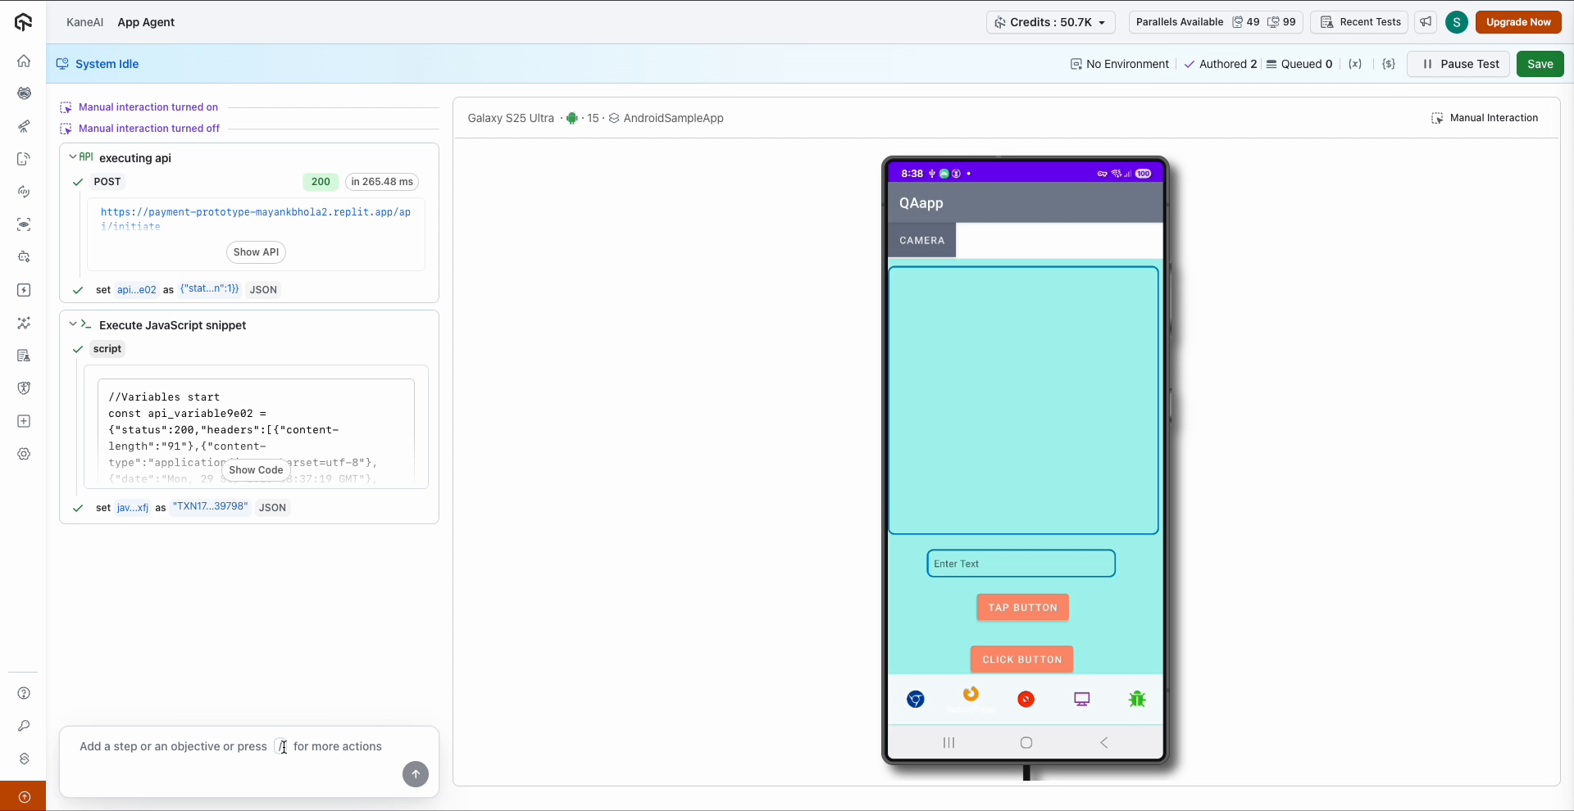Open the Recent Tests menu item

pos(1359,22)
